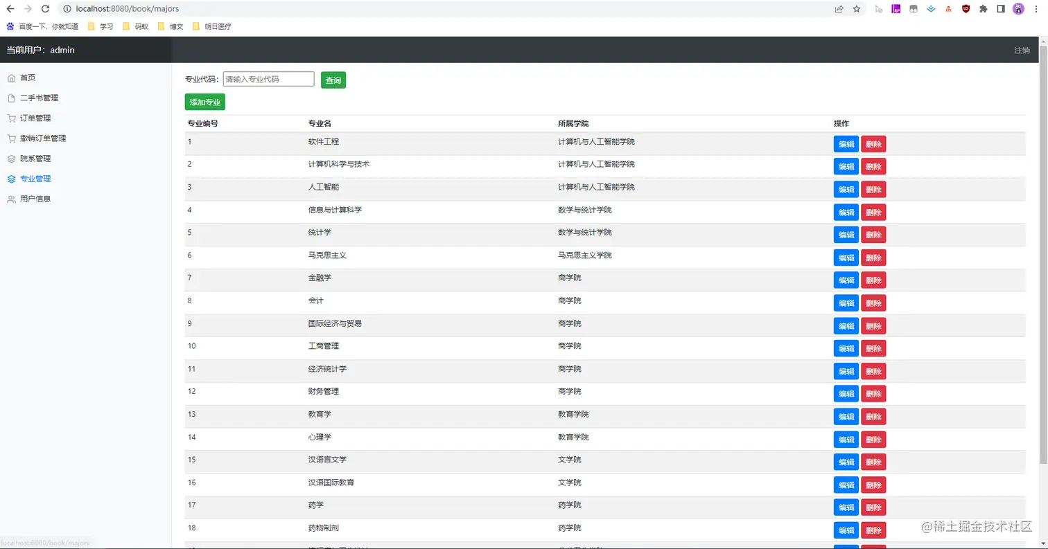Log out with the 注销 link
The image size is (1048, 549).
click(x=1022, y=51)
